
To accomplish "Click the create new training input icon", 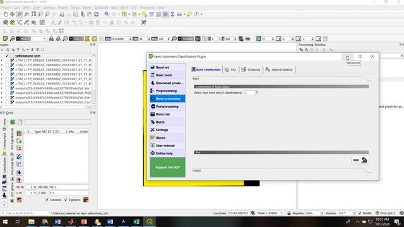I will (20, 122).
